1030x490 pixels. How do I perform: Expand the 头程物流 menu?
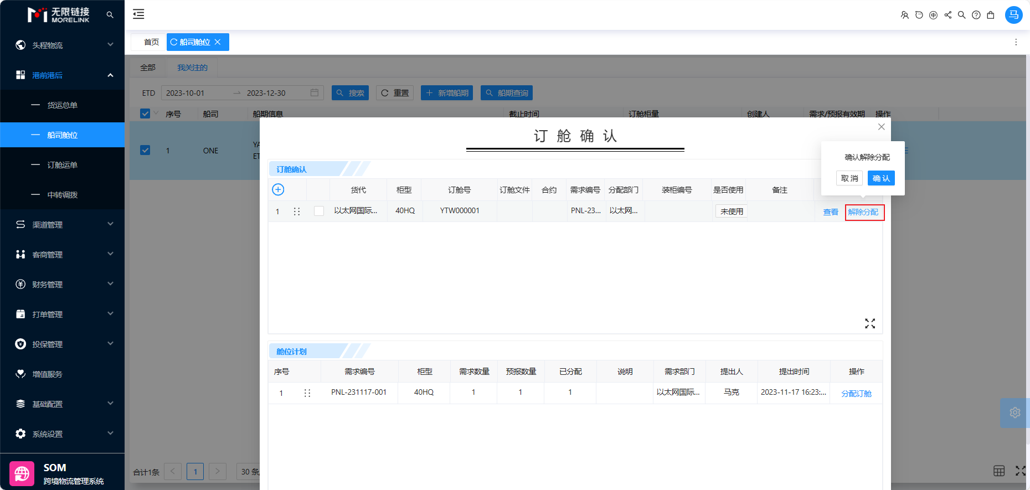[62, 45]
